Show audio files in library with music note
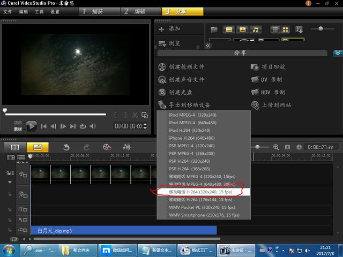Screen dimensions: 343x257 pyautogui.click(x=256, y=29)
